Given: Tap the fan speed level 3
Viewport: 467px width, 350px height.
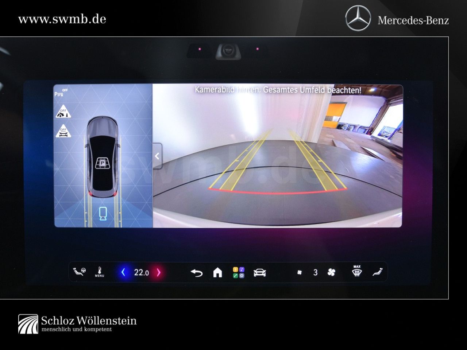Looking at the screenshot, I should coord(315,272).
